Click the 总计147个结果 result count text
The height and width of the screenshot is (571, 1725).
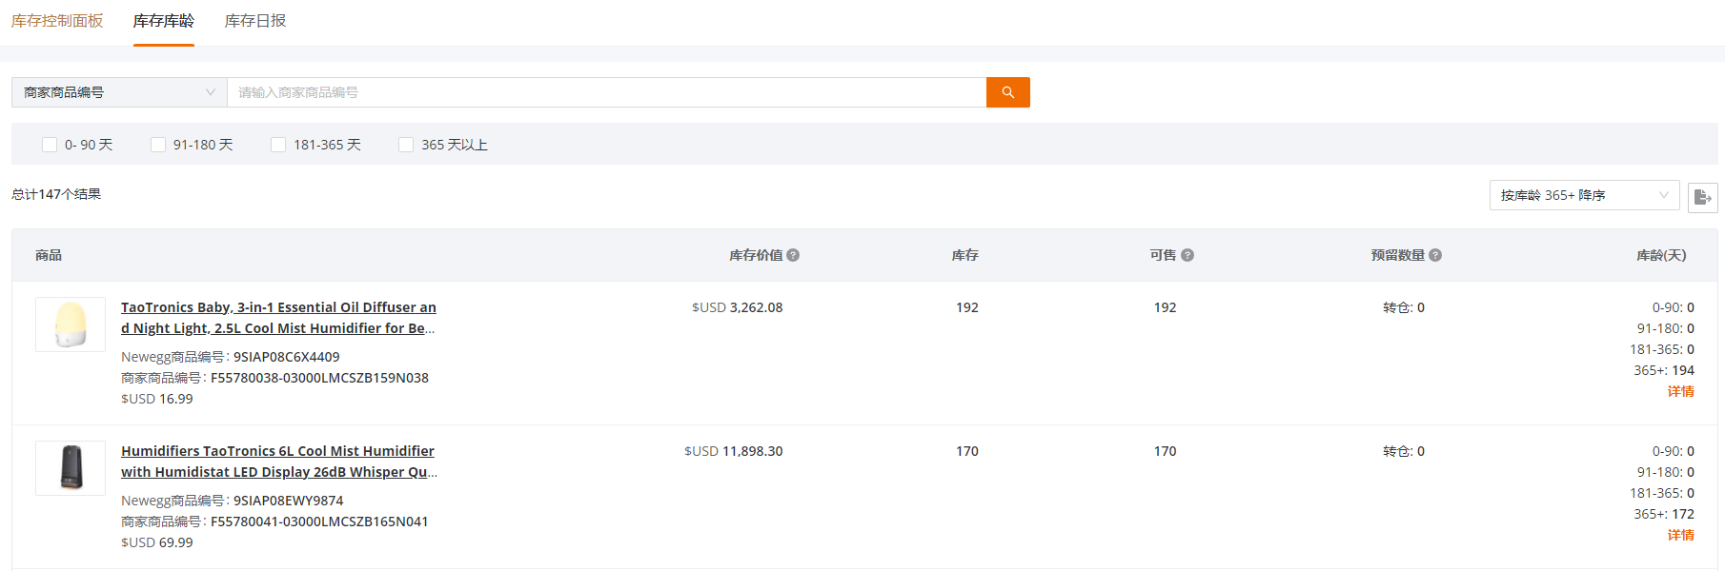tap(56, 194)
